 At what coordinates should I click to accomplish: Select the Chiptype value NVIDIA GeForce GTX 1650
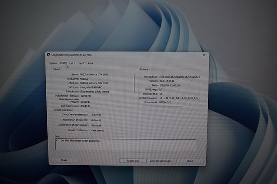pos(94,83)
